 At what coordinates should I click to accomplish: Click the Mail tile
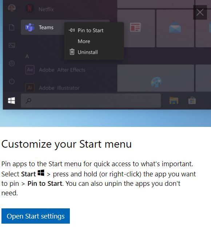175,28
